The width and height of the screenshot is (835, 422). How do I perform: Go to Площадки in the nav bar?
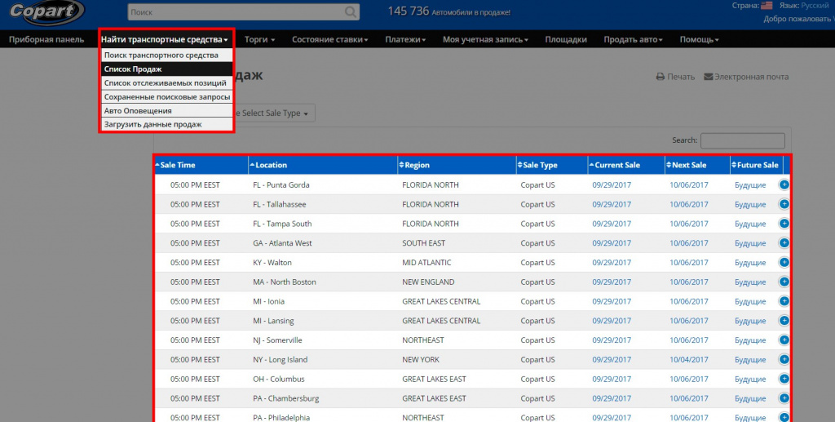tap(566, 39)
